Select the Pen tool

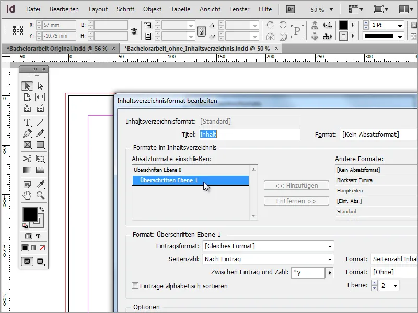pos(27,134)
